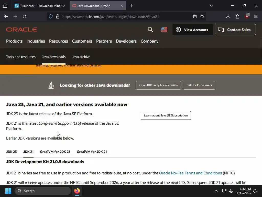Open the extensions puzzle icon
Image resolution: width=262 pixels, height=197 pixels.
click(237, 16)
